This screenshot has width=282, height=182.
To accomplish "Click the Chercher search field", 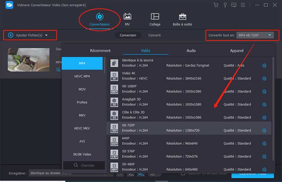I will [84, 165].
